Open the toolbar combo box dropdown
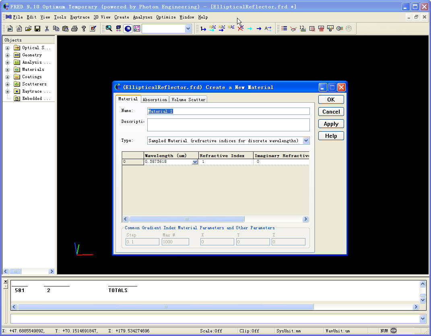The width and height of the screenshot is (431, 336). [x=188, y=29]
